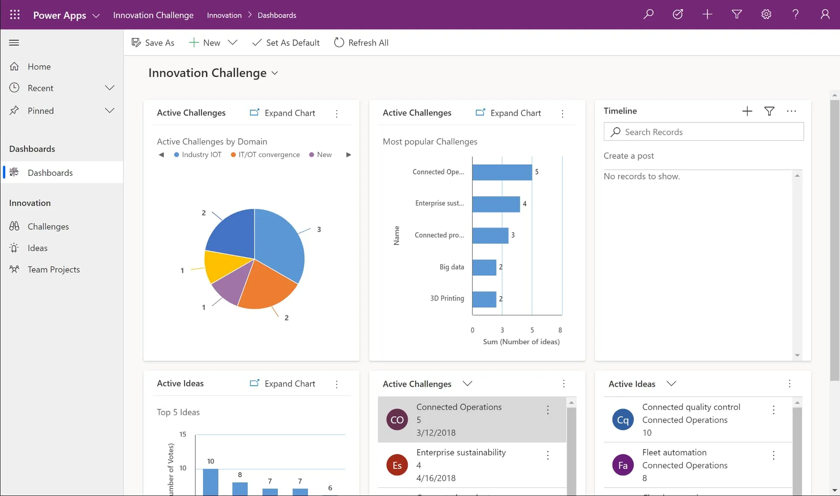Viewport: 840px width, 496px height.
Task: Click the search magnifier in header
Action: click(x=648, y=14)
